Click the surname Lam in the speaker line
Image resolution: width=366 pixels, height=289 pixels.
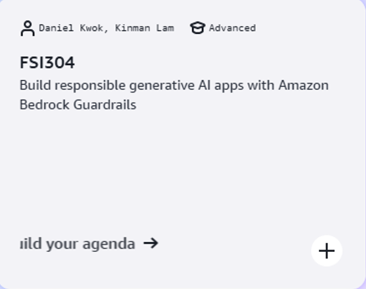pyautogui.click(x=165, y=28)
